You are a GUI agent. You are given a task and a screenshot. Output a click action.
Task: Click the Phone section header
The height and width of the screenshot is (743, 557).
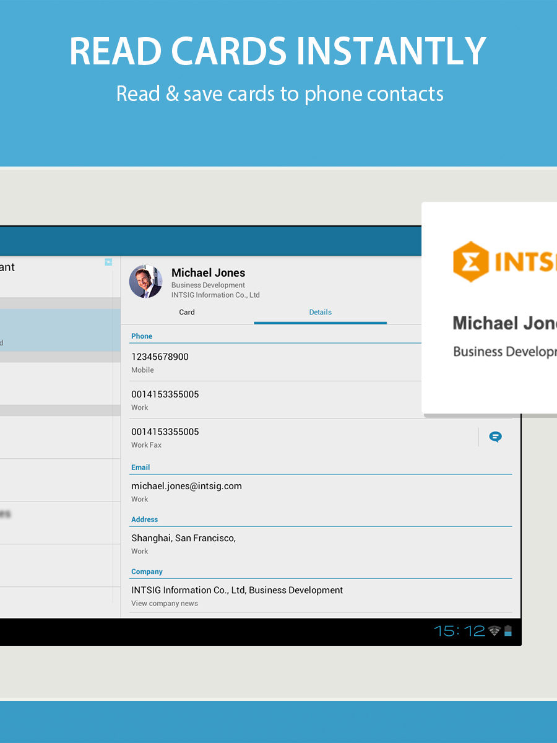coord(142,336)
